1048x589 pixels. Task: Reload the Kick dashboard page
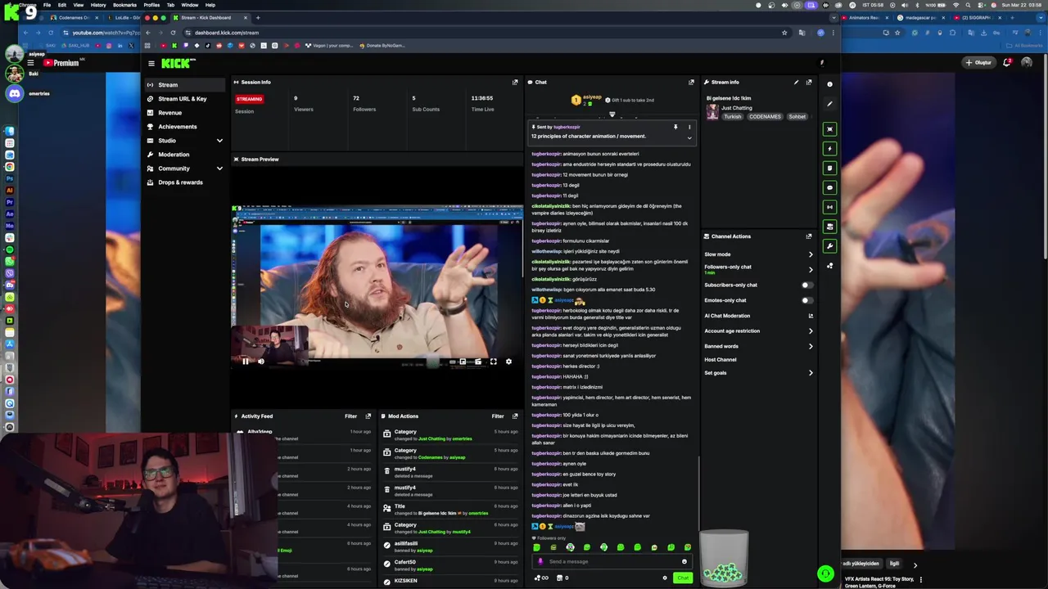click(173, 33)
